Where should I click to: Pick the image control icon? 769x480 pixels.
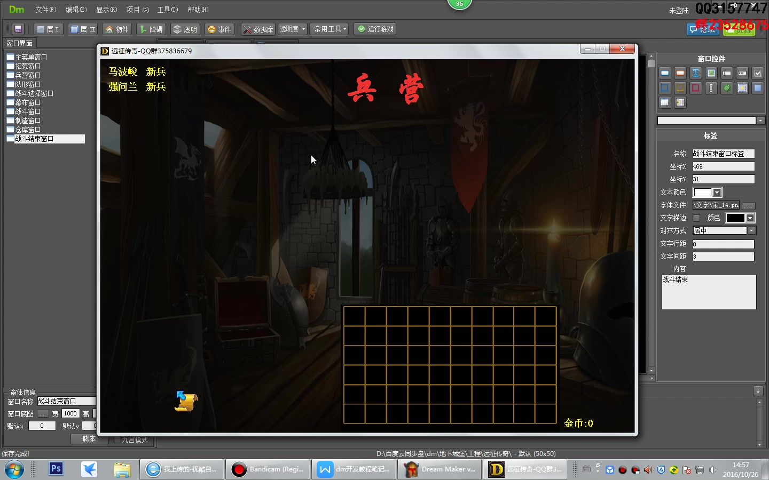click(711, 73)
